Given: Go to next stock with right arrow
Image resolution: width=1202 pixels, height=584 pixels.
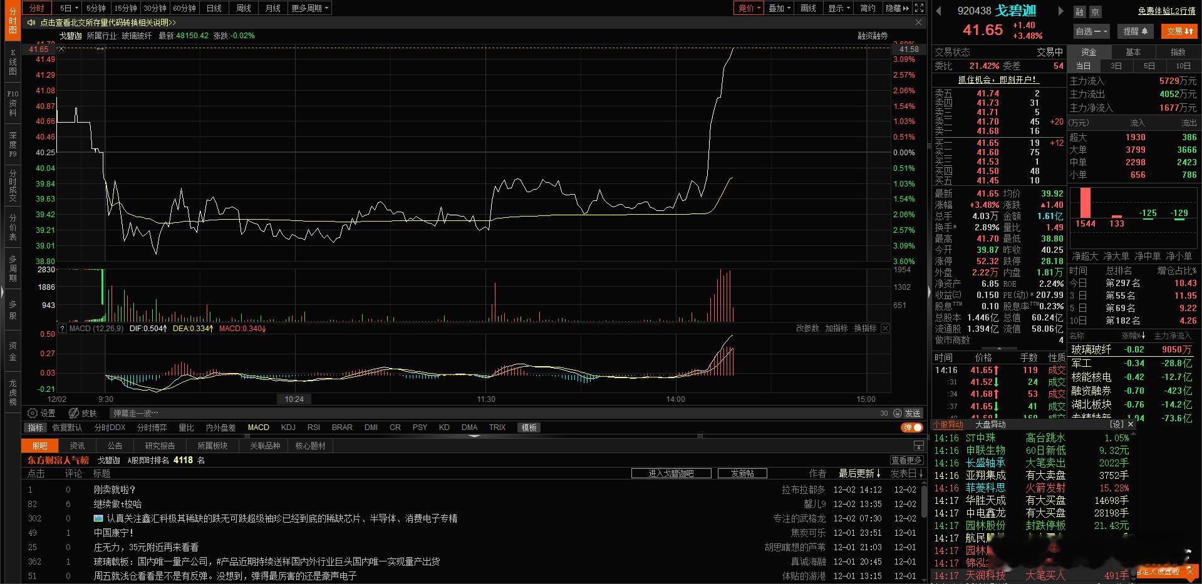Looking at the screenshot, I should tap(1060, 11).
